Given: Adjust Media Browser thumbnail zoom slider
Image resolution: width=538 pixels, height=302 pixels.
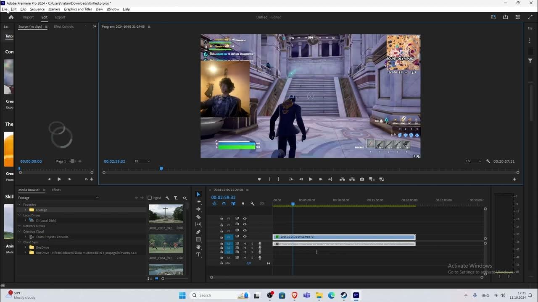Looking at the screenshot, I should tap(163, 279).
